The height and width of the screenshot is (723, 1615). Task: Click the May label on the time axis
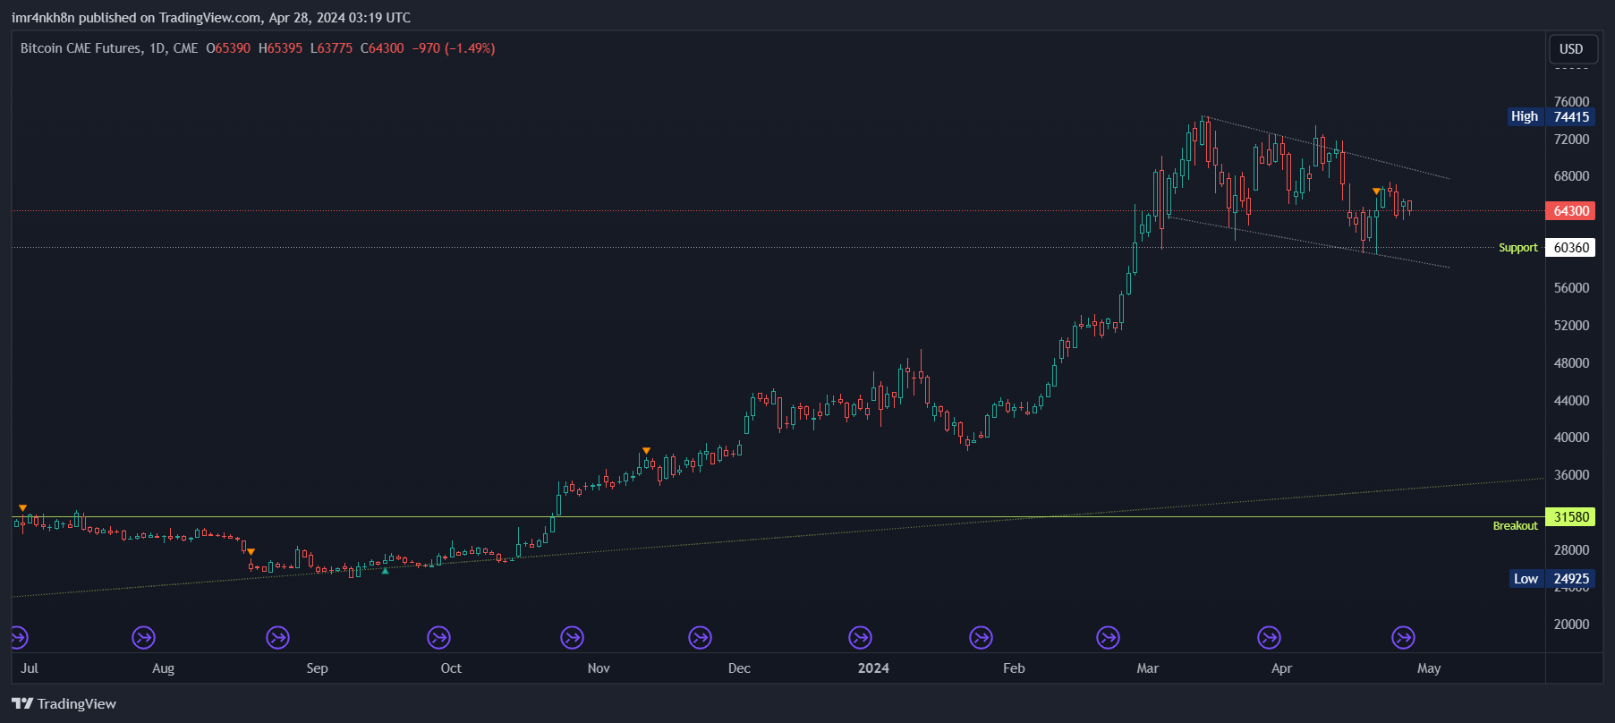(x=1429, y=668)
